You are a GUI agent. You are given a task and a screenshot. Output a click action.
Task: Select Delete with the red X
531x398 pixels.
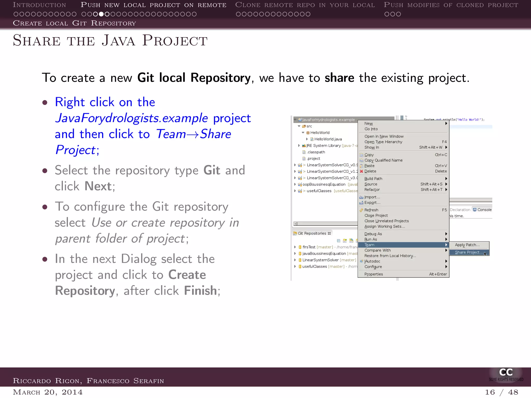[403, 171]
